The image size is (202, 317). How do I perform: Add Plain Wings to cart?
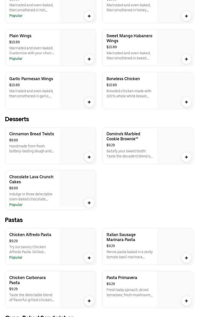(89, 59)
